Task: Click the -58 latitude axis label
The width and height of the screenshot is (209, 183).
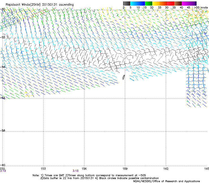Action: [x=3, y=131]
